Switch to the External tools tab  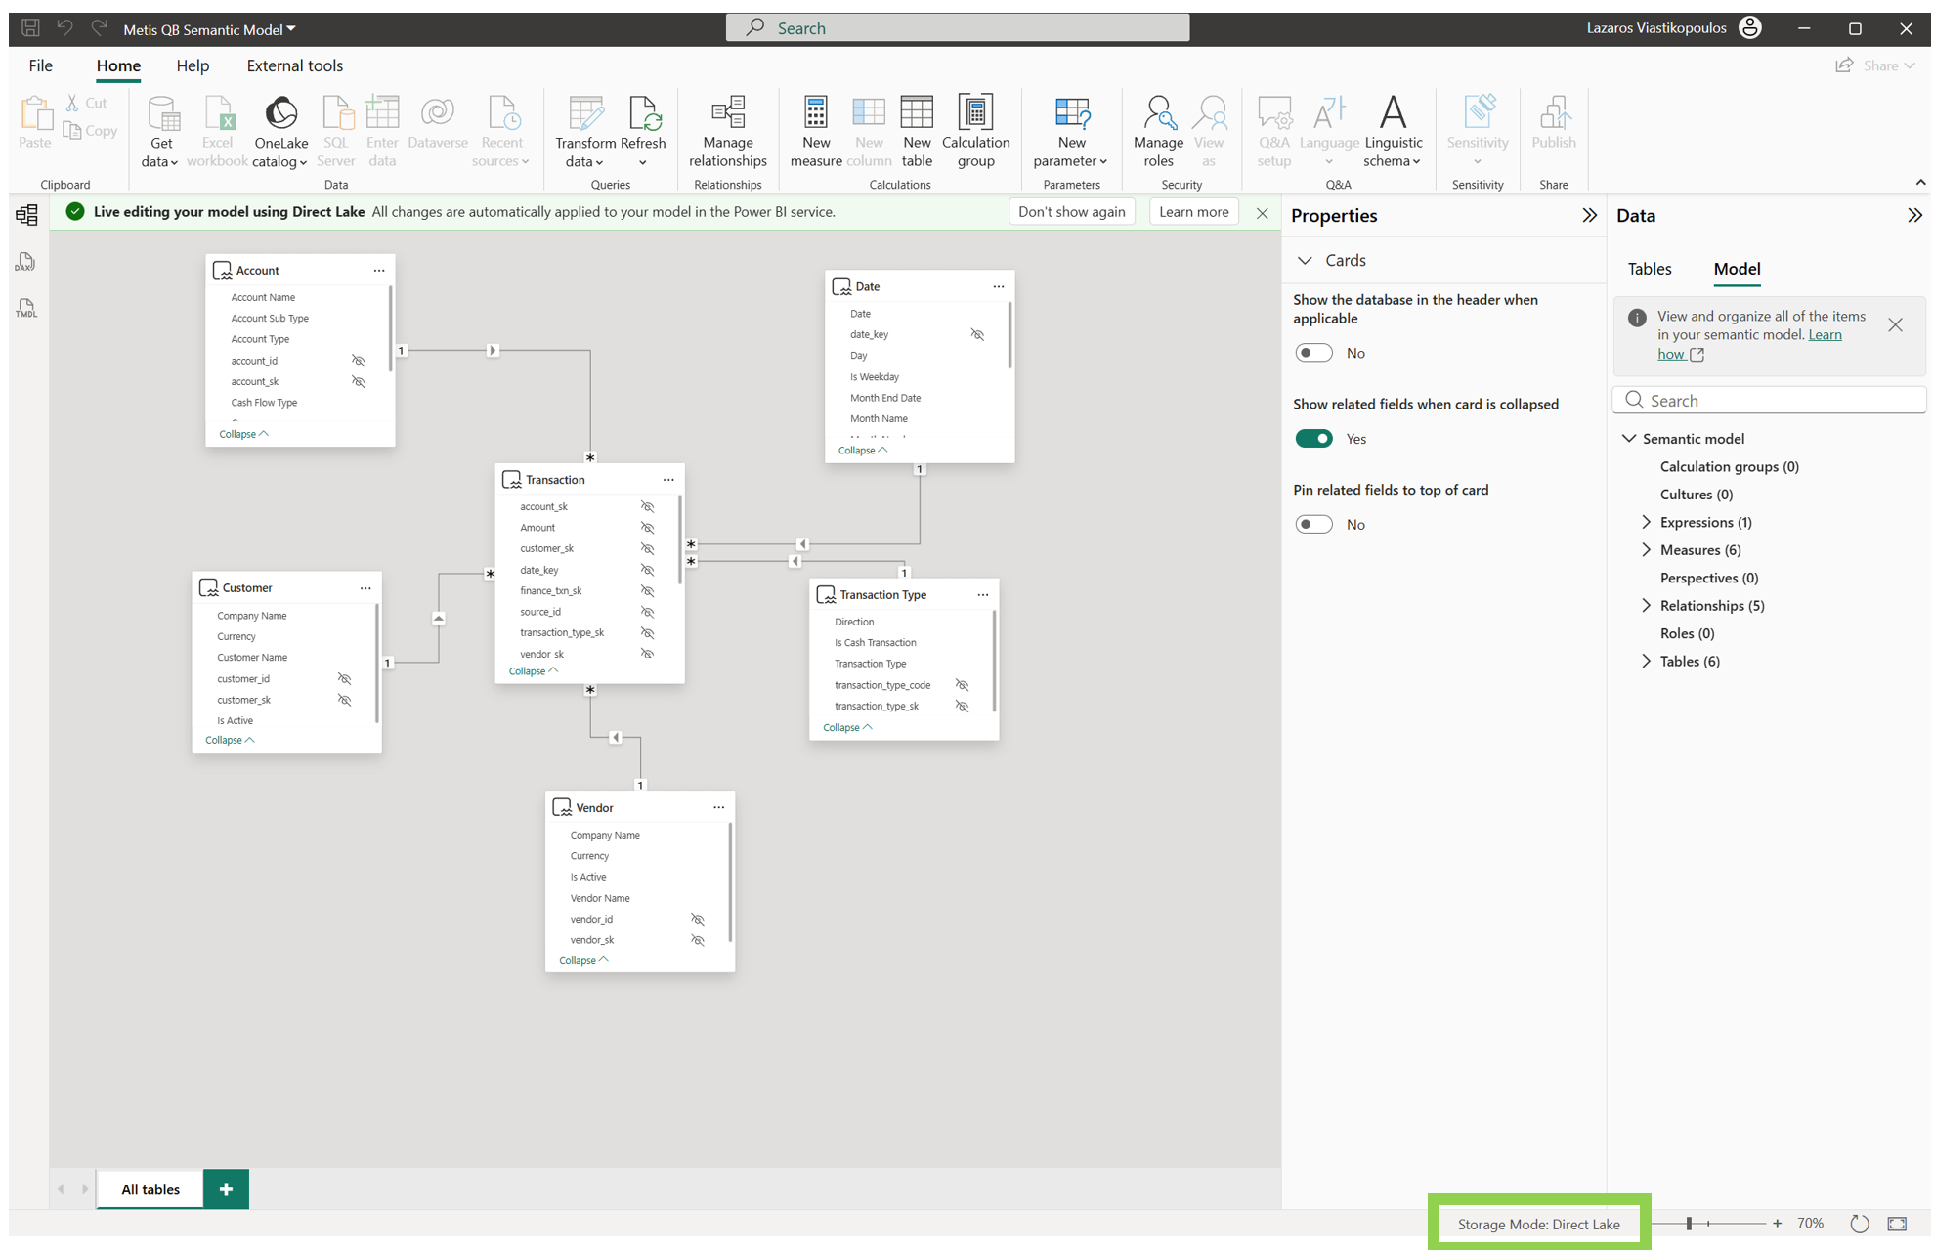(x=294, y=65)
